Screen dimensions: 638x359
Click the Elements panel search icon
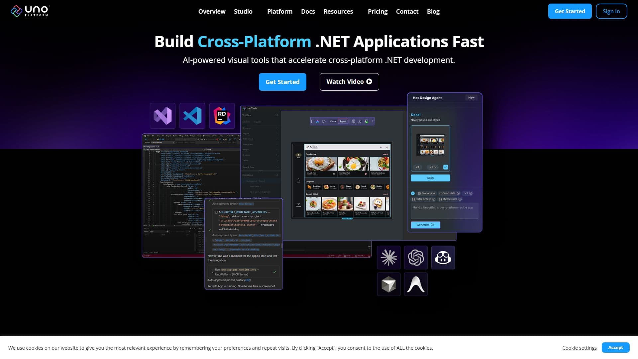[x=276, y=175]
